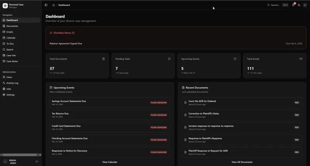Open Search in the sidebar

(21, 50)
